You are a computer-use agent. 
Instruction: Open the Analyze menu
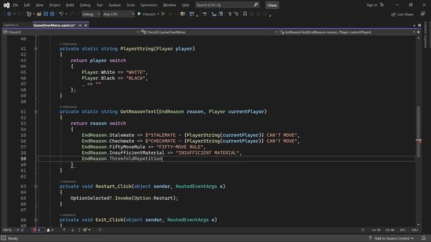click(x=114, y=5)
